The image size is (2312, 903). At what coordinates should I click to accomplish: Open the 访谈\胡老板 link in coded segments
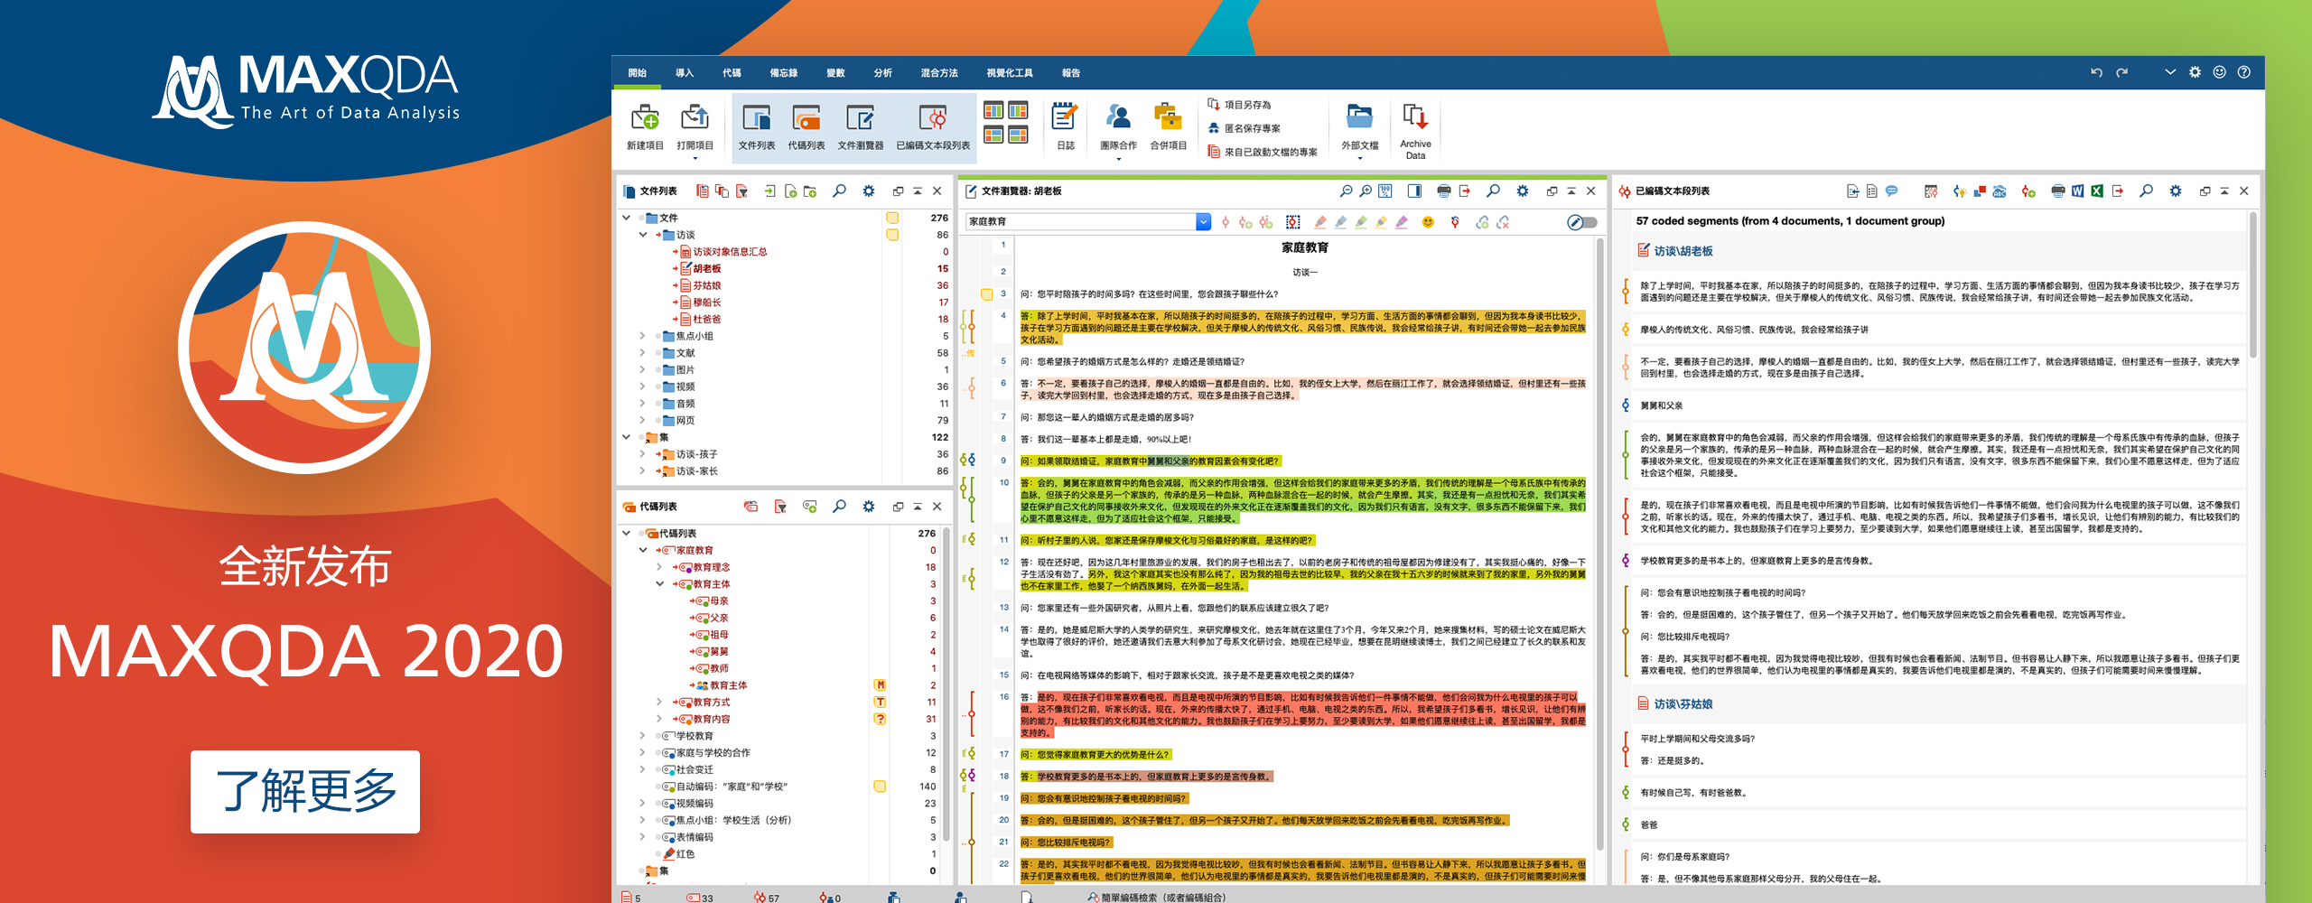(1683, 251)
